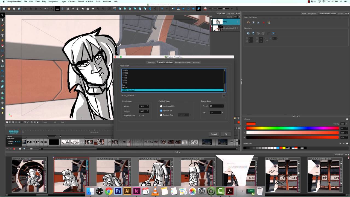Click the Width stepper arrows
This screenshot has height=197, width=350.
[148, 106]
